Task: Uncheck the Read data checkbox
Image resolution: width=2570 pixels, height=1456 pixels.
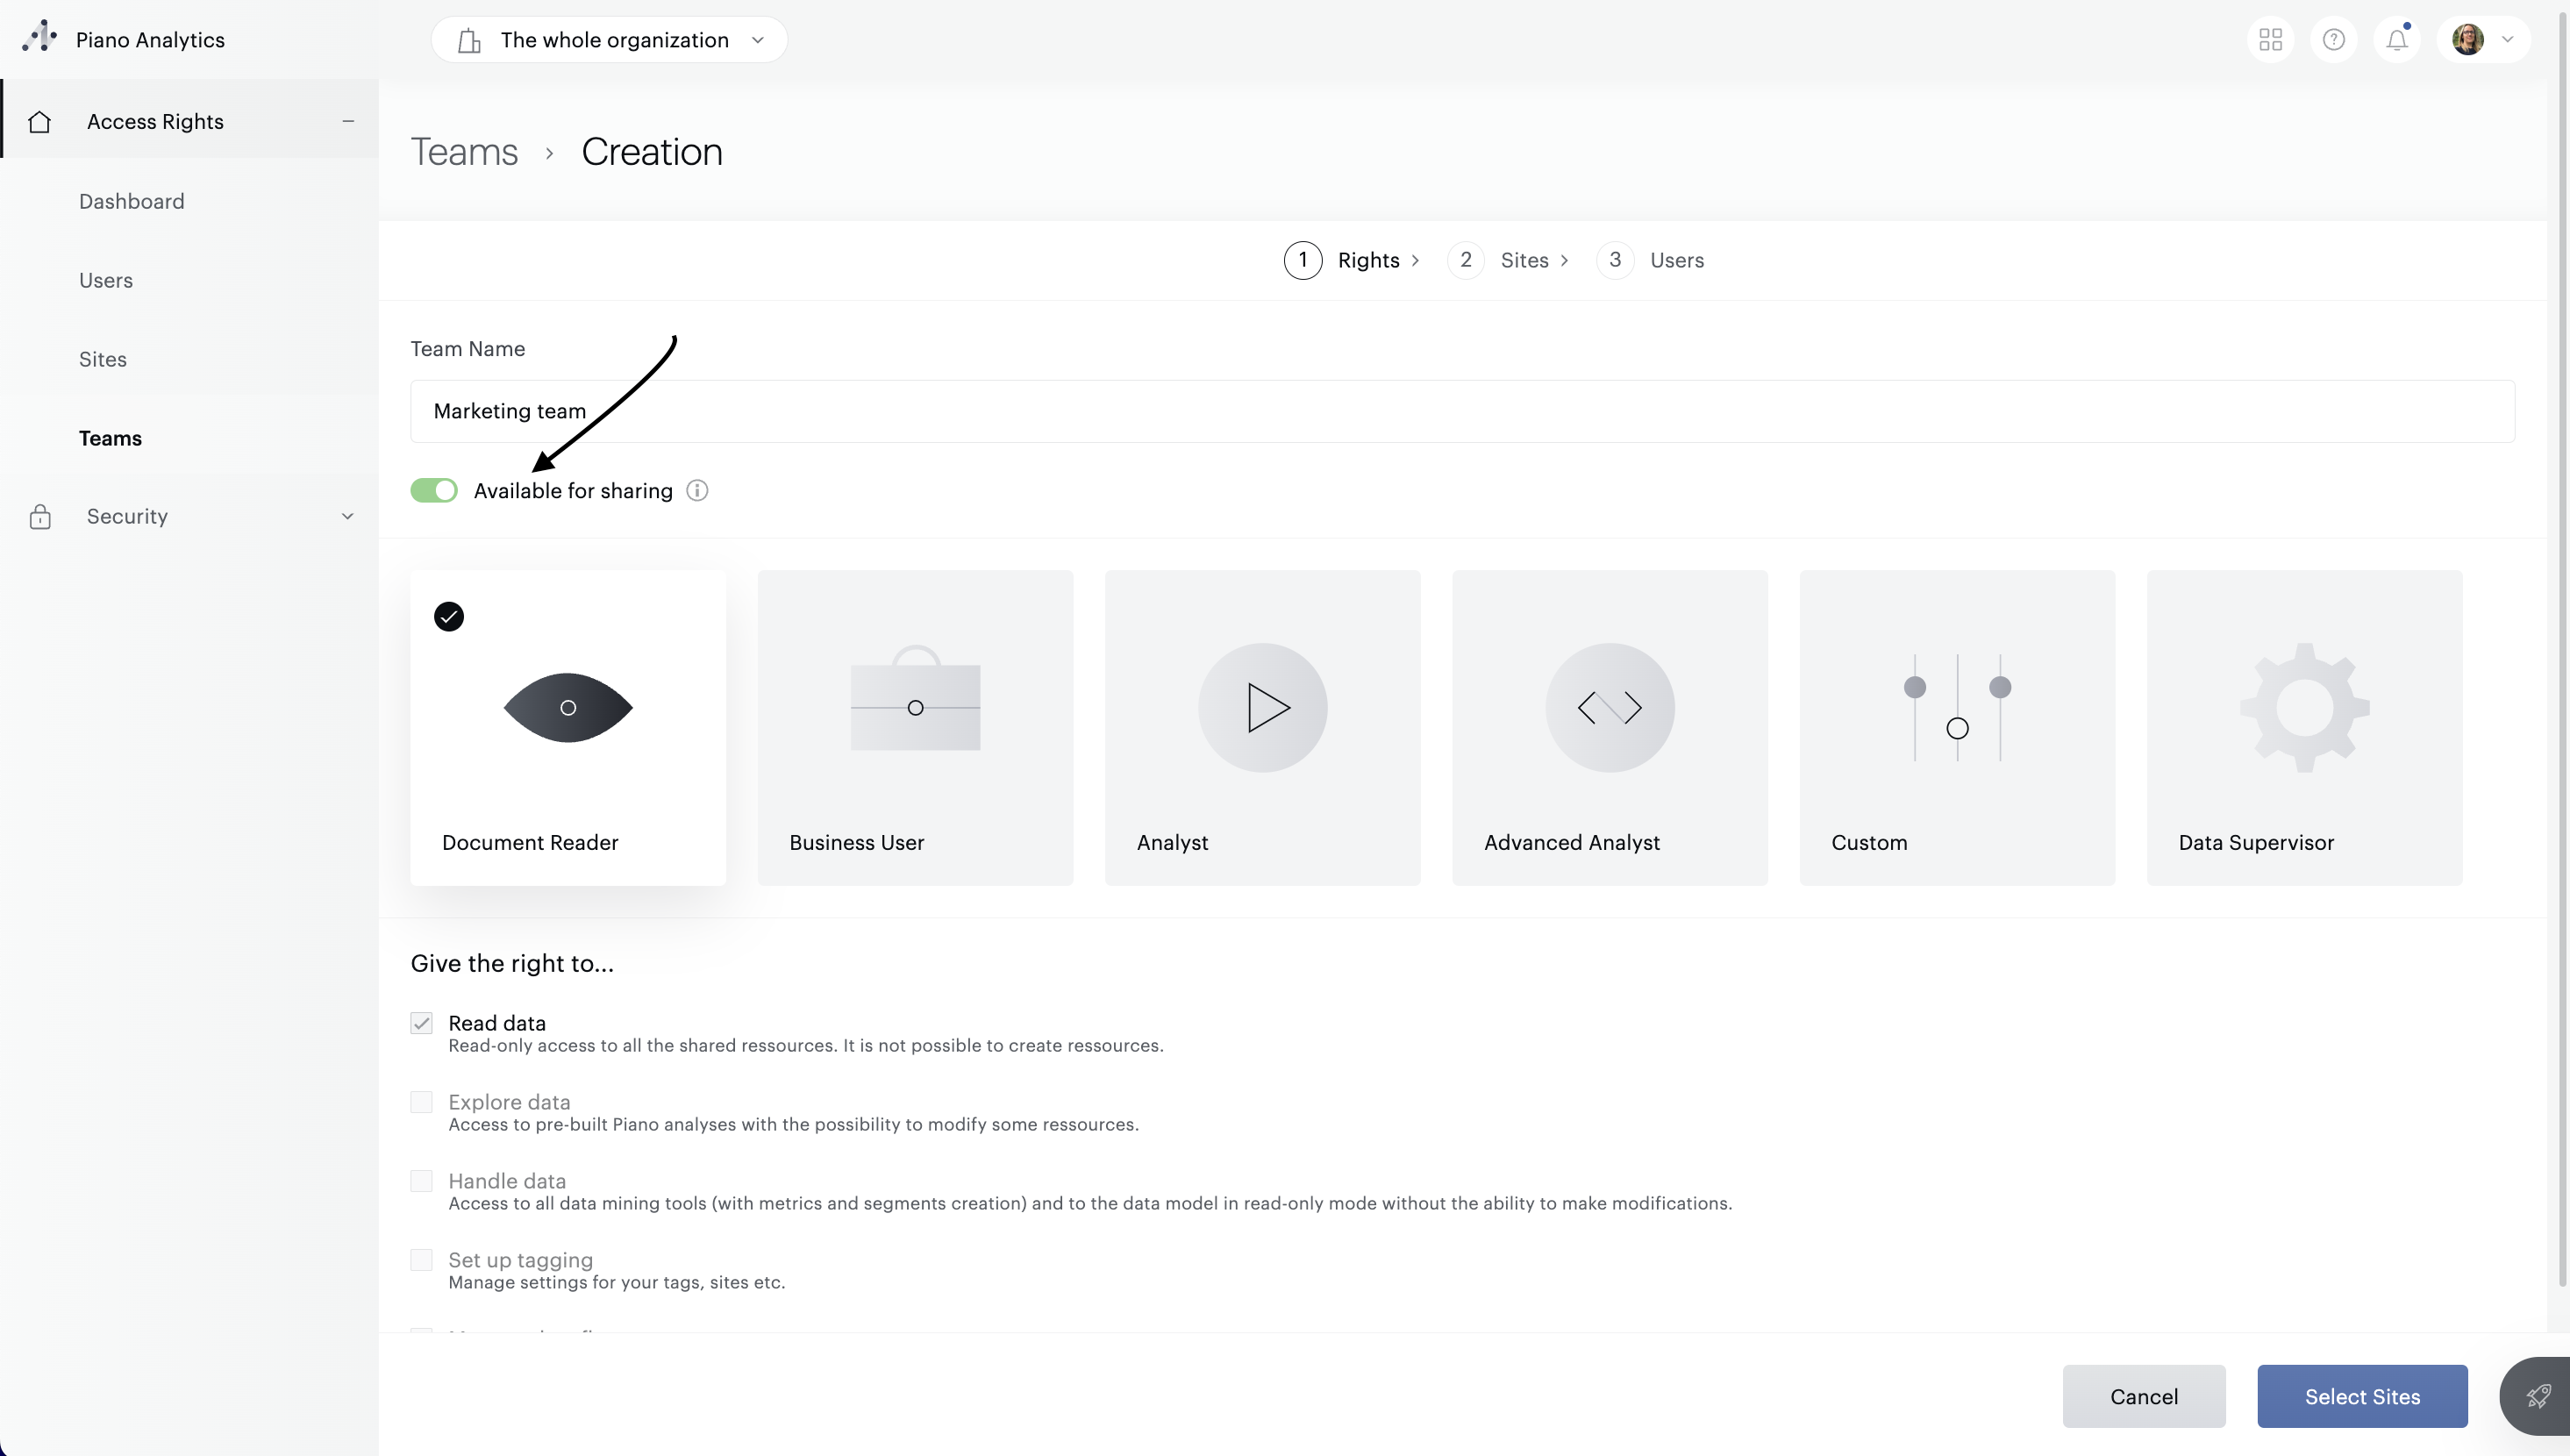Action: [x=421, y=1023]
